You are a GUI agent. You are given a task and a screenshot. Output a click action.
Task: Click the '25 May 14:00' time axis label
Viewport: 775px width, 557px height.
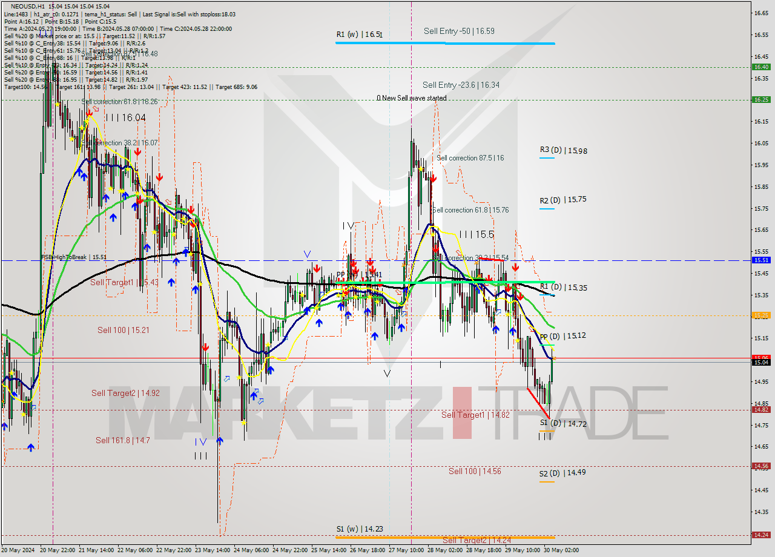click(329, 550)
